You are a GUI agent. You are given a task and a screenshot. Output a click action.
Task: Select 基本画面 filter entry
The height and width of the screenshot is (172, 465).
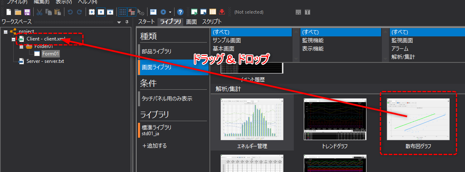[223, 49]
